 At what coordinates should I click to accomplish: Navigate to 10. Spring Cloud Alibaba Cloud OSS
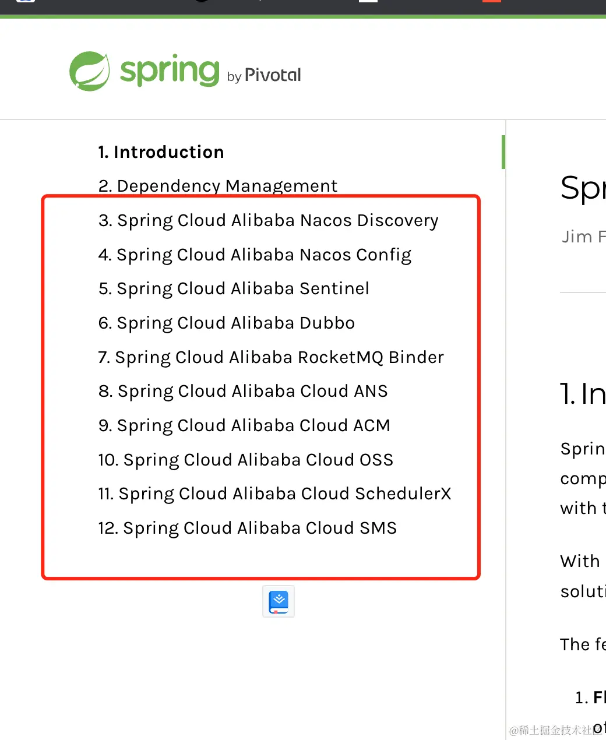tap(246, 460)
